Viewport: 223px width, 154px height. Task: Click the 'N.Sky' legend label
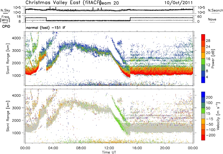pos(5,10)
